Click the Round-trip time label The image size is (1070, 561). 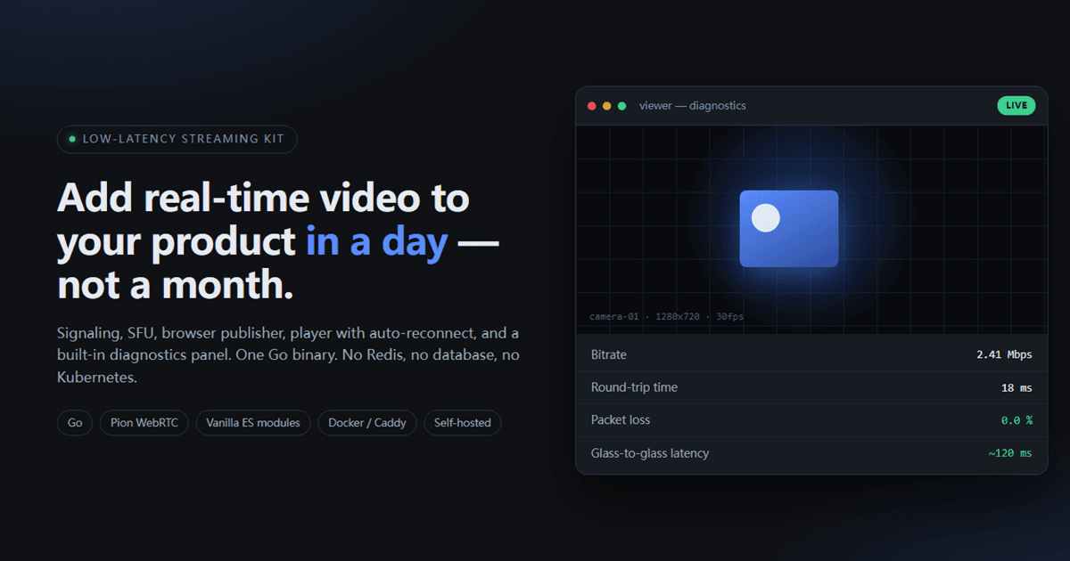coord(634,387)
